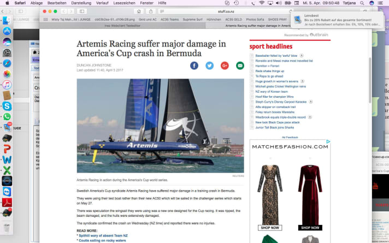Click the Lensbest notification banner
This screenshot has width=389, height=243.
338,20
